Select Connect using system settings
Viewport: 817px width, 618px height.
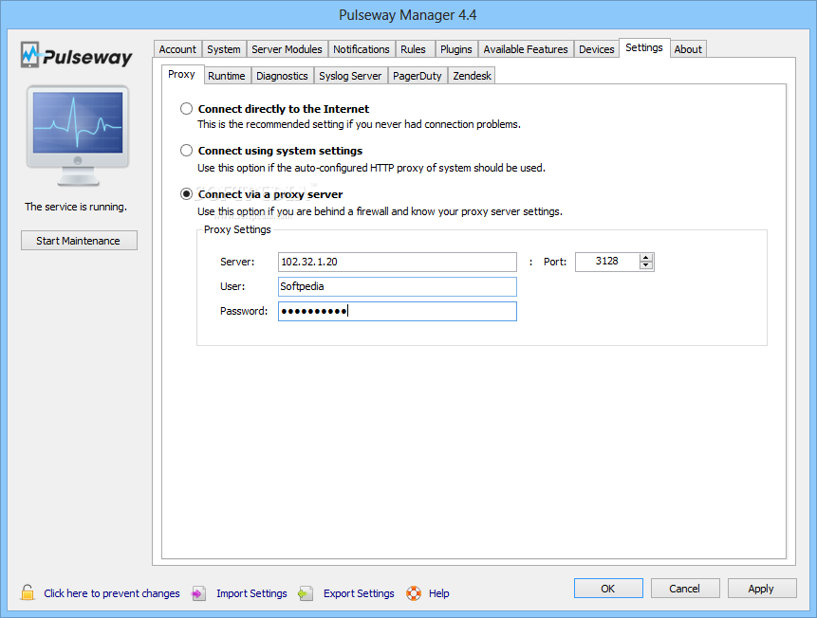(186, 151)
